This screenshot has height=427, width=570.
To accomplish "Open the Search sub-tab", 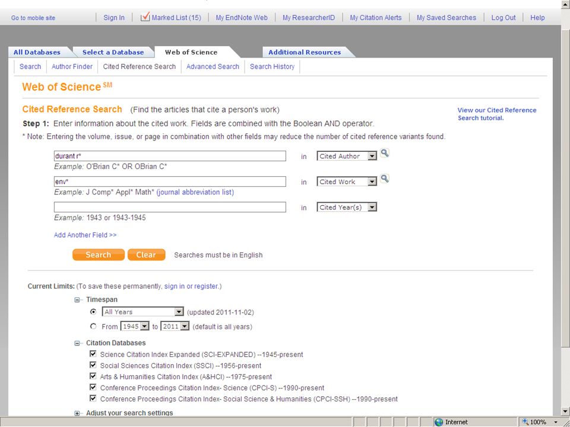I will point(30,66).
